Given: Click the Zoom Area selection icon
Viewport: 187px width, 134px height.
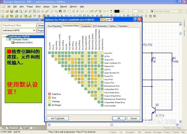Looking at the screenshot, I should point(39,11).
